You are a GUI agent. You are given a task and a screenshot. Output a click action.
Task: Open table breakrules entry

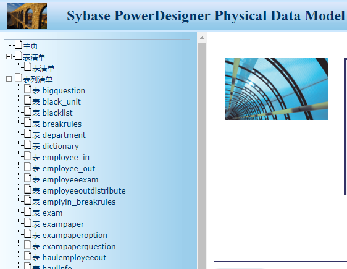point(57,124)
